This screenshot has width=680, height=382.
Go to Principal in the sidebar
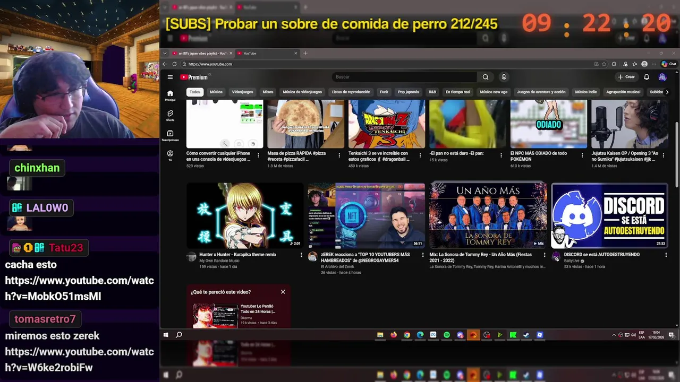pos(170,94)
